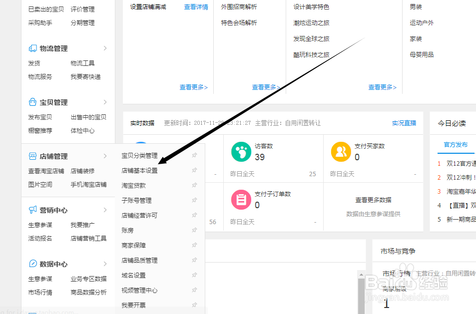Pin the 店铺经营许可 menu entry

194,215
